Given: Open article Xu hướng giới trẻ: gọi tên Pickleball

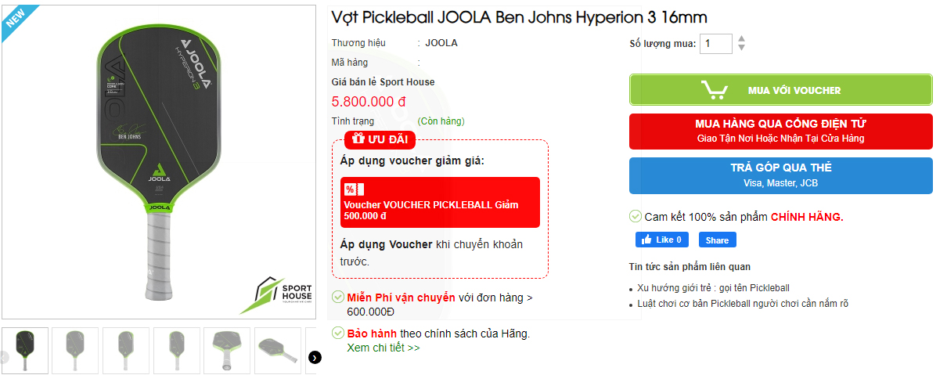Looking at the screenshot, I should point(714,287).
